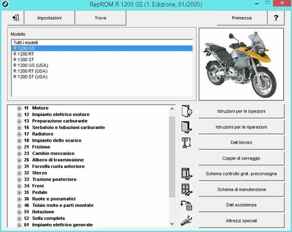Open Attrezzi speciali
The width and height of the screenshot is (292, 232).
241,221
